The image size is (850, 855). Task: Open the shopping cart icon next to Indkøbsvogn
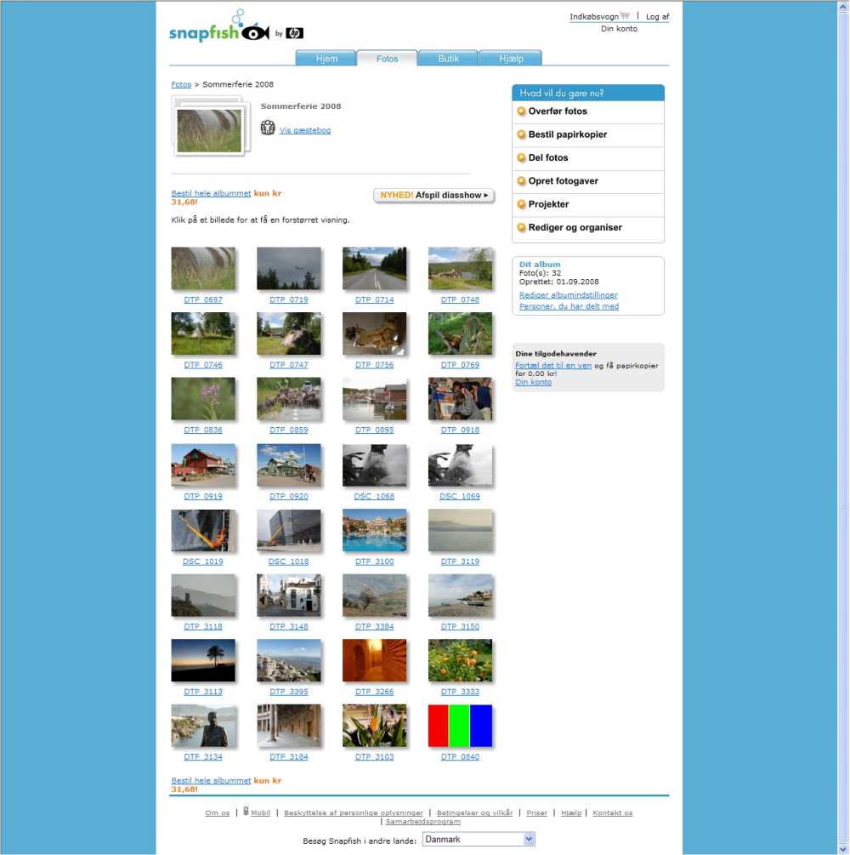625,16
